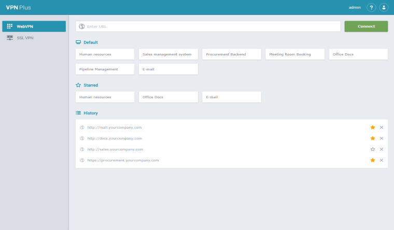394x230 pixels.
Task: Click the help question mark icon
Action: click(x=371, y=7)
